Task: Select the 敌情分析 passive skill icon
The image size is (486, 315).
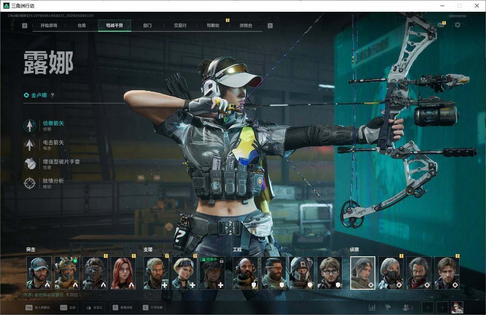Action: point(30,183)
